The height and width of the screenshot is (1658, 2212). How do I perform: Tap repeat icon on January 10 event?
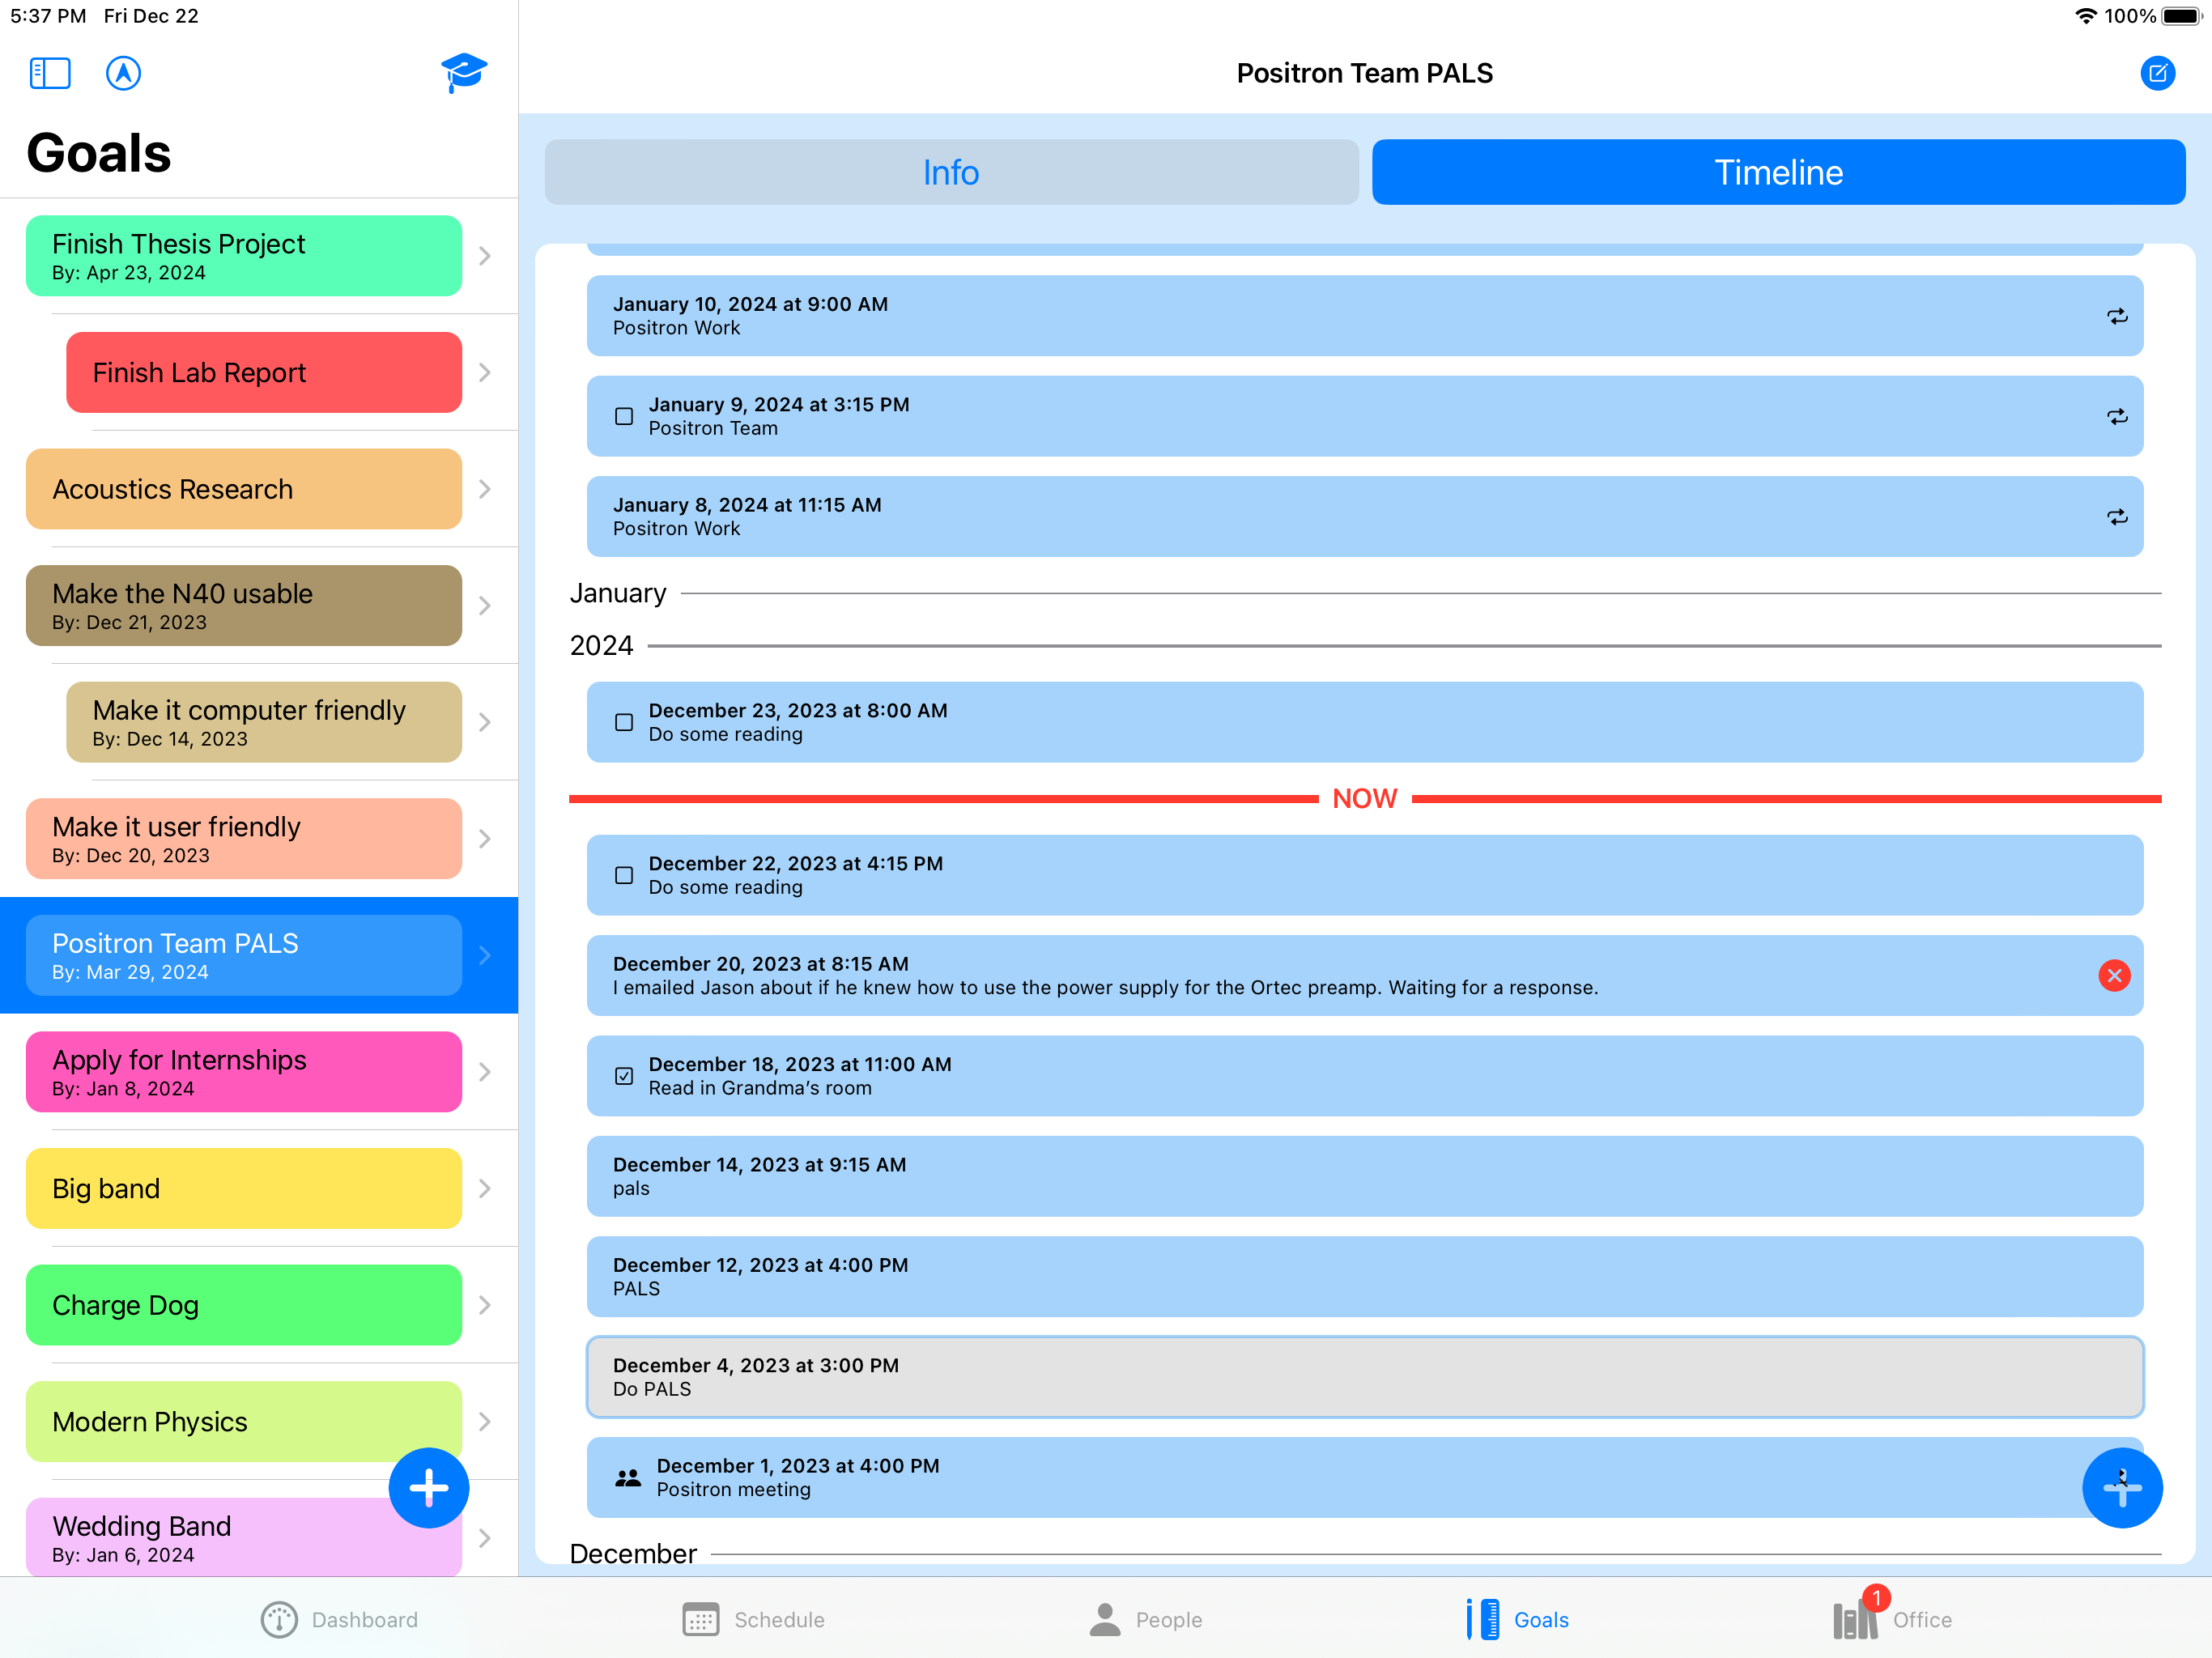click(2117, 316)
